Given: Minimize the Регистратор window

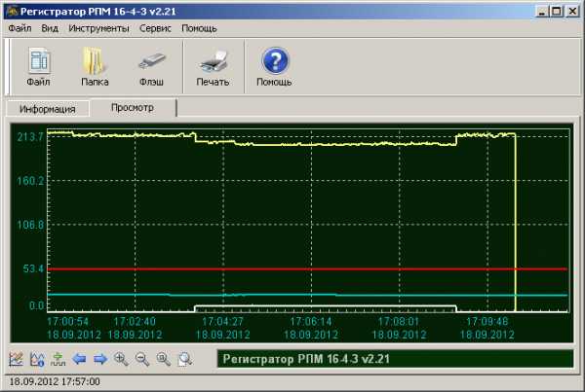Looking at the screenshot, I should (542, 12).
